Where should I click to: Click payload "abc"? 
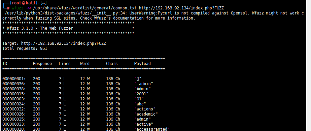(140, 104)
